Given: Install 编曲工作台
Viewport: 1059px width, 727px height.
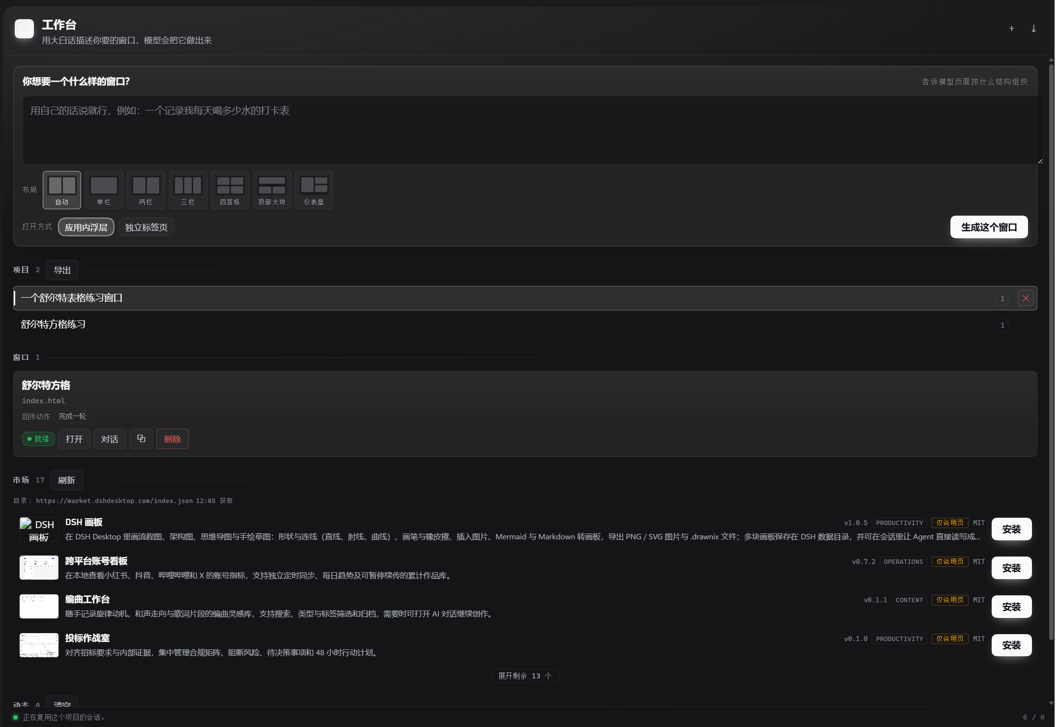Looking at the screenshot, I should click(1011, 607).
